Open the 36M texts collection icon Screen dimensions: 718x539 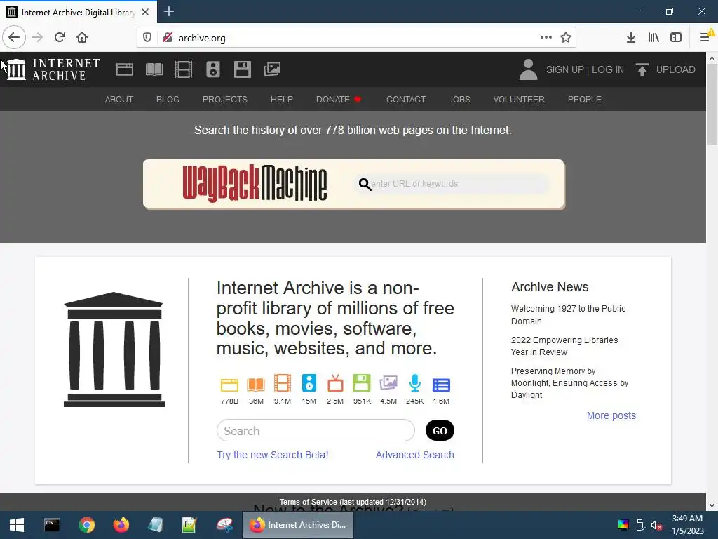(x=256, y=384)
